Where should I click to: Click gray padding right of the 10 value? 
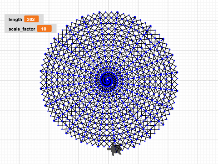point(54,29)
